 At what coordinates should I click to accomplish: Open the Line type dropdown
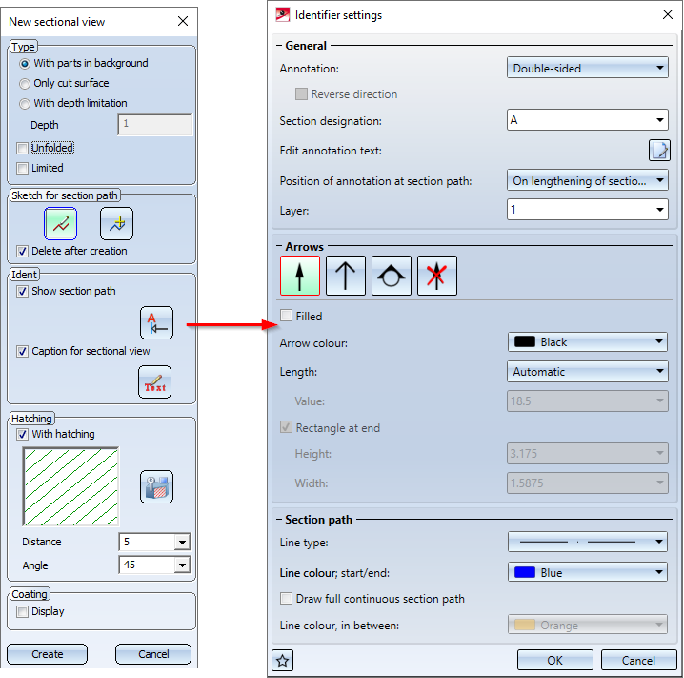coord(588,542)
